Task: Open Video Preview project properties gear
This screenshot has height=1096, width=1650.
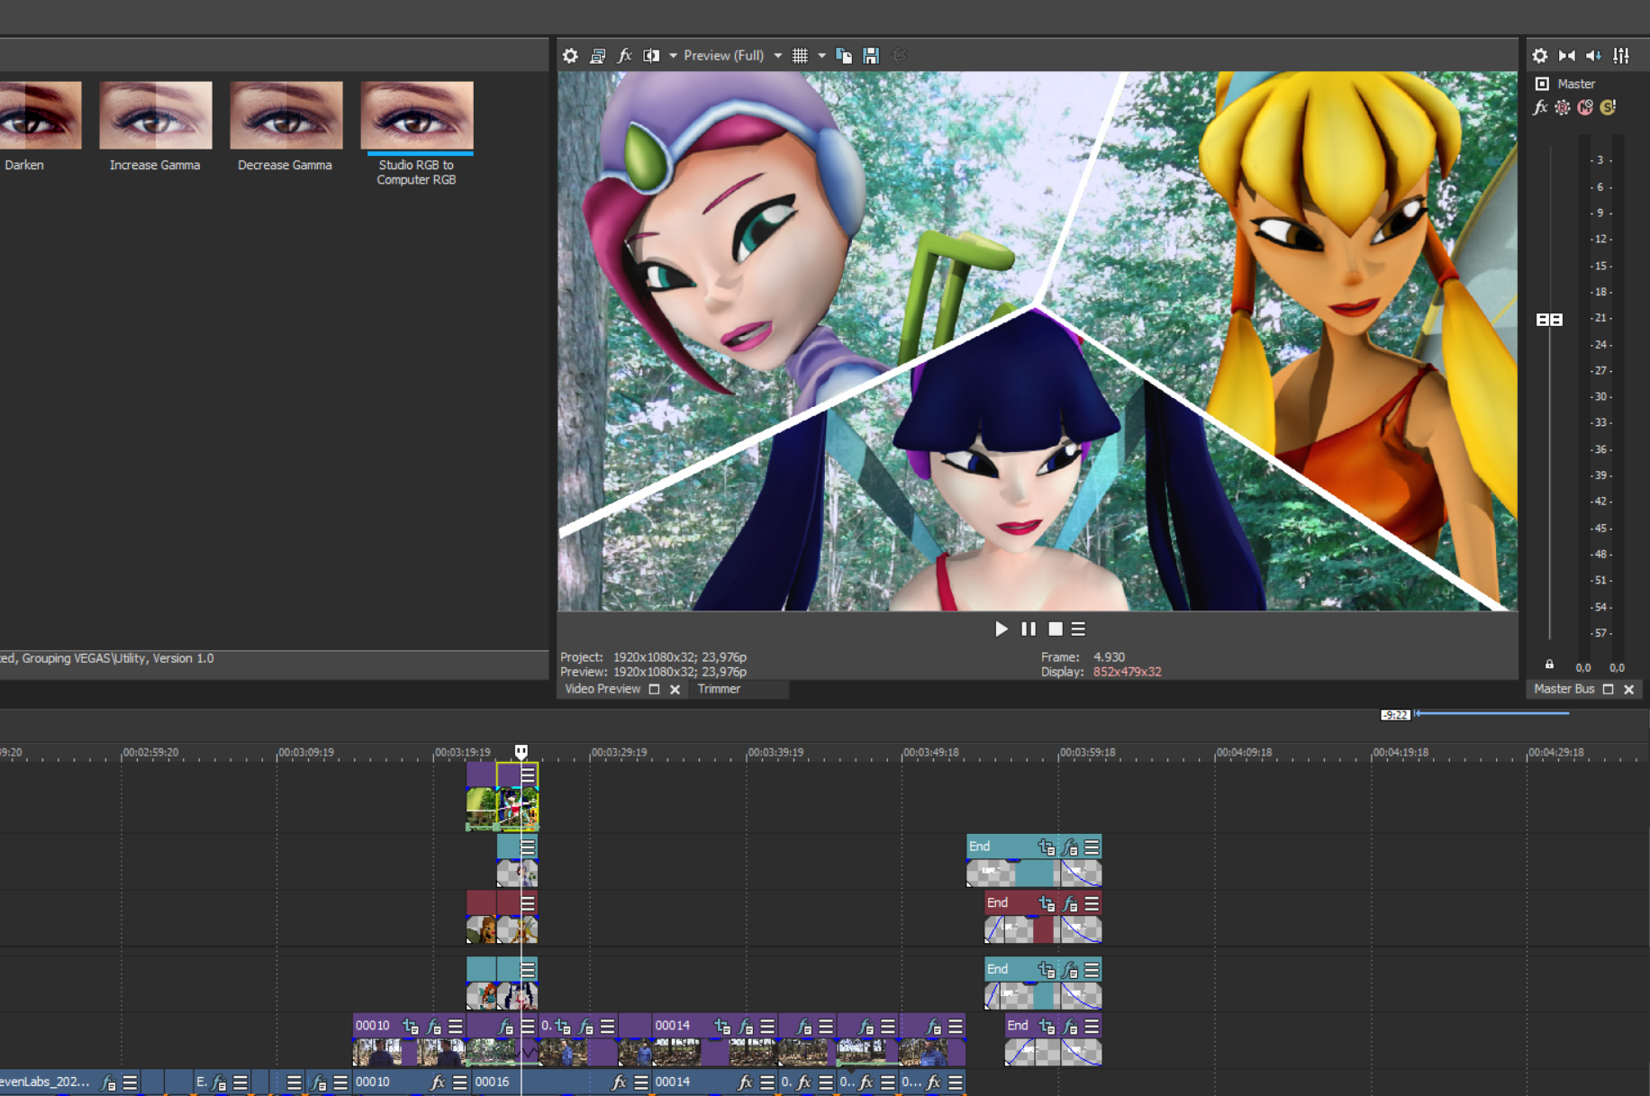Action: 570,56
